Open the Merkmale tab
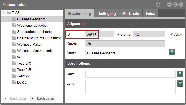This screenshot has width=186, height=105. (x=131, y=13)
